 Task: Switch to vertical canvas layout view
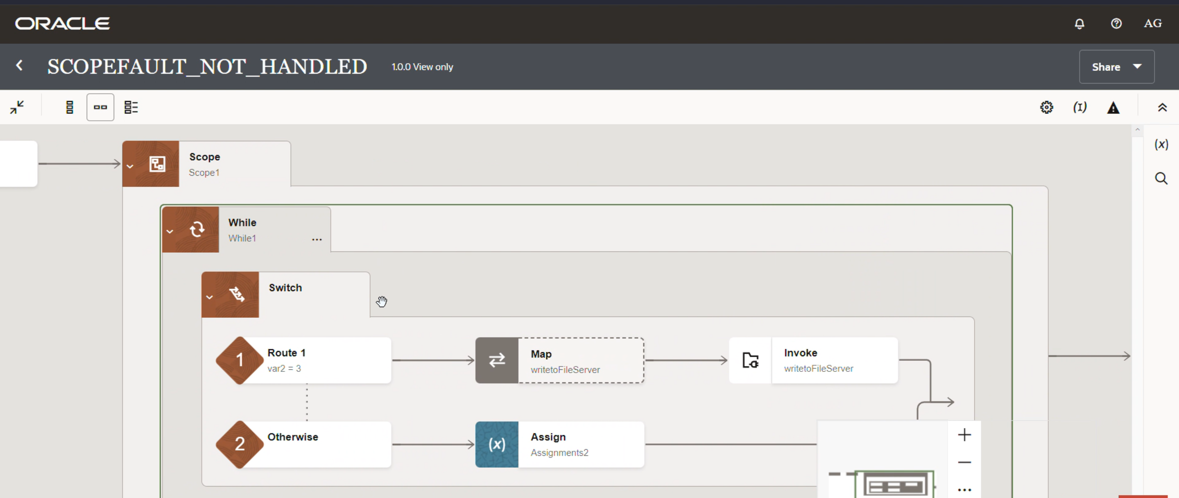tap(70, 106)
